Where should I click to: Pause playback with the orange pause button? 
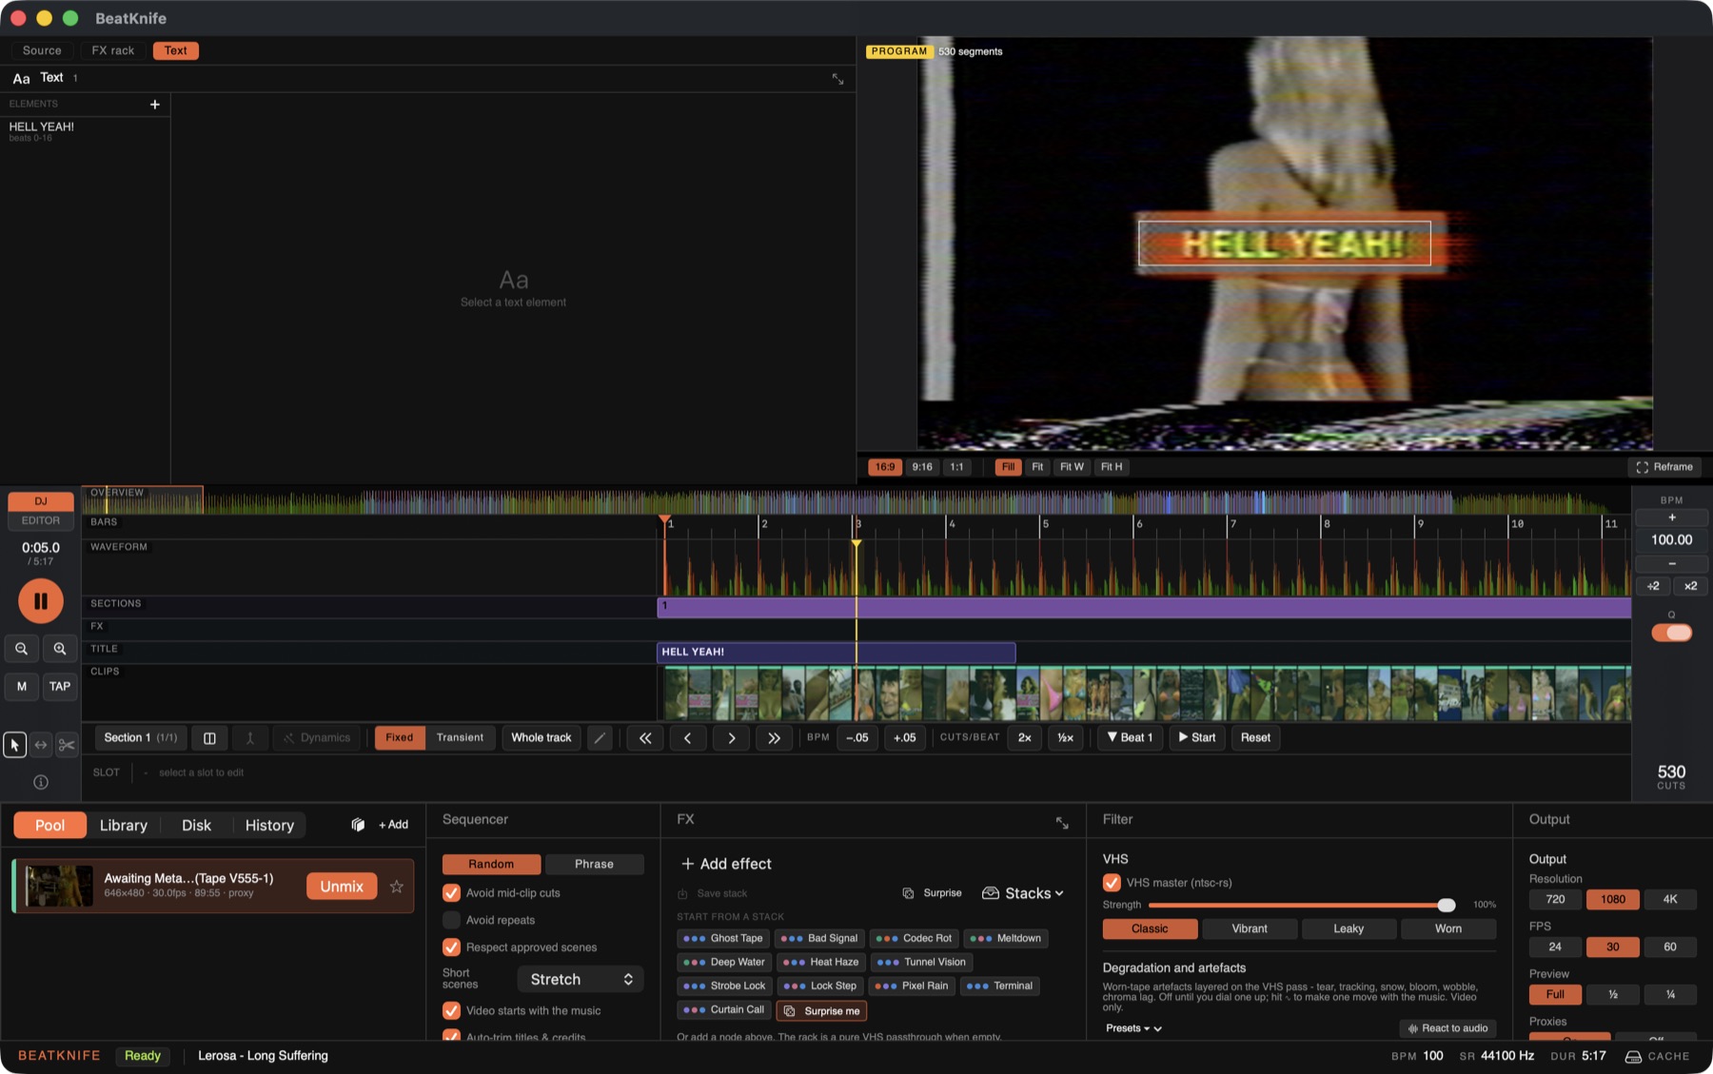pyautogui.click(x=41, y=601)
